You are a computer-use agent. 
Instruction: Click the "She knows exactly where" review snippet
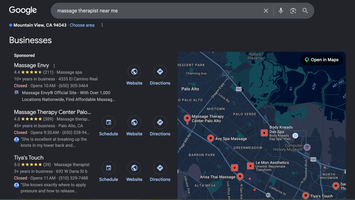(53, 188)
